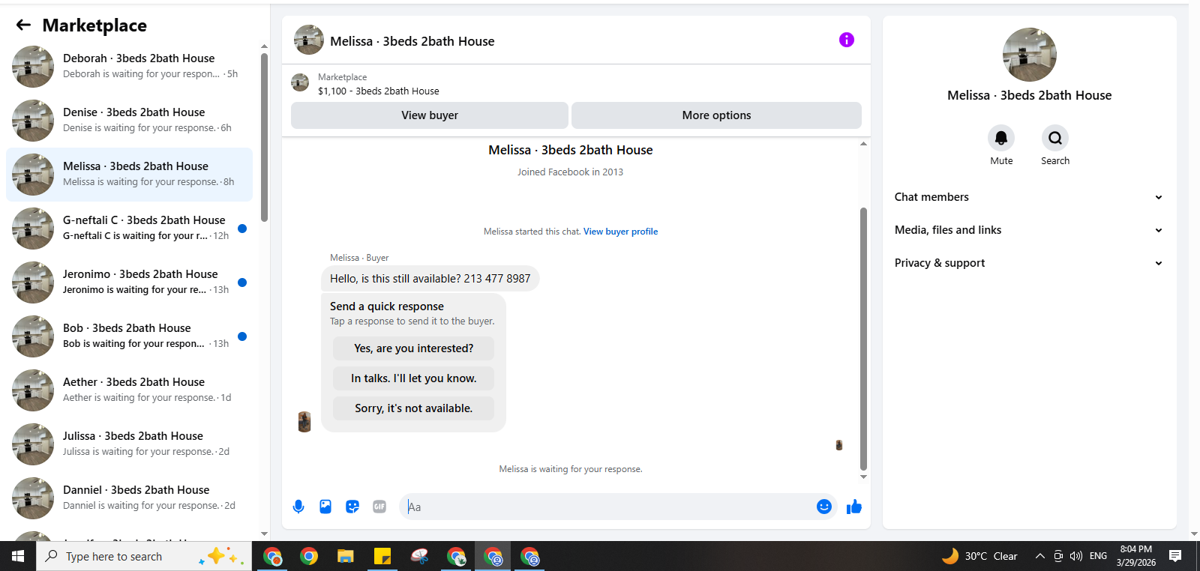
Task: Open the emoji picker smiley icon
Action: coord(824,507)
